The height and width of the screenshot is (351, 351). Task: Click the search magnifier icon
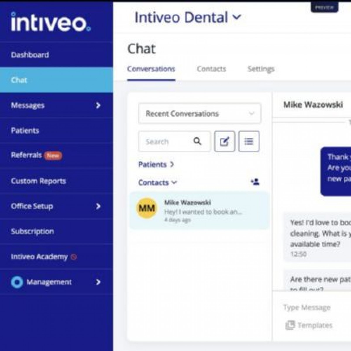click(x=197, y=142)
